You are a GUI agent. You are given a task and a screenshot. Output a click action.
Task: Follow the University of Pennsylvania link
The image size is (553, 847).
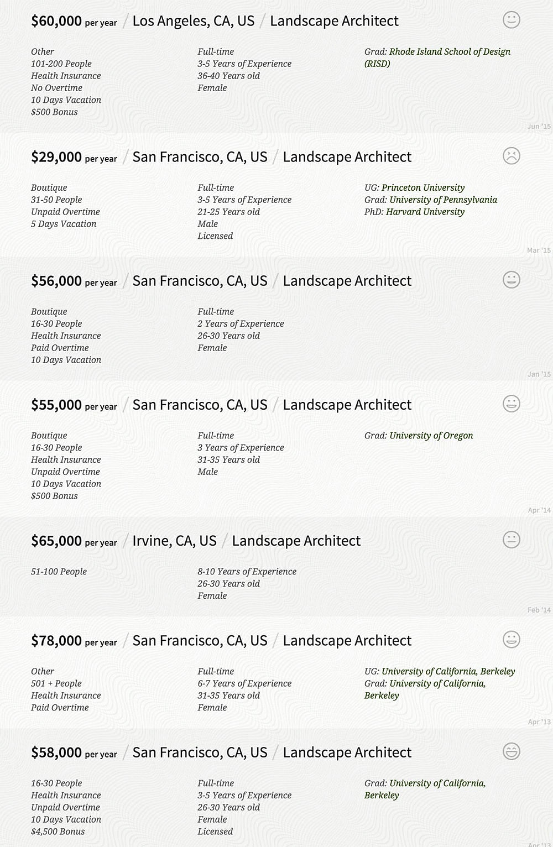point(443,200)
